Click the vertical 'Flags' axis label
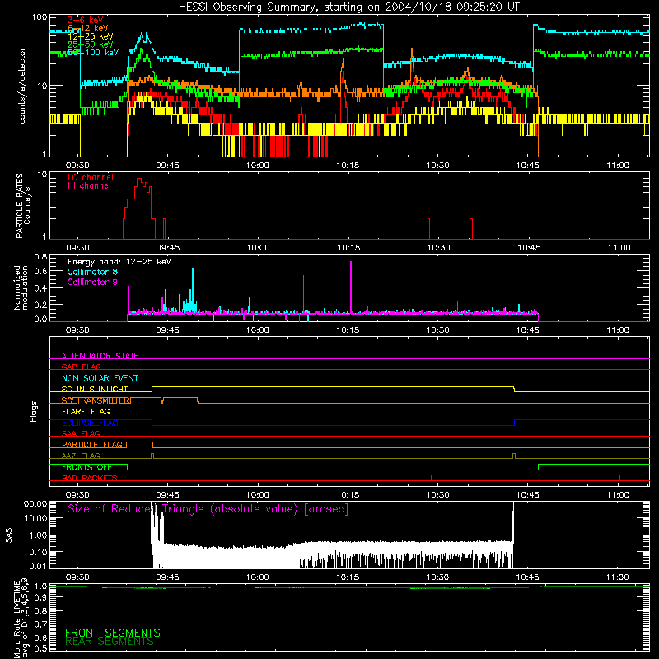Screen dimensions: 659x659 click(34, 411)
